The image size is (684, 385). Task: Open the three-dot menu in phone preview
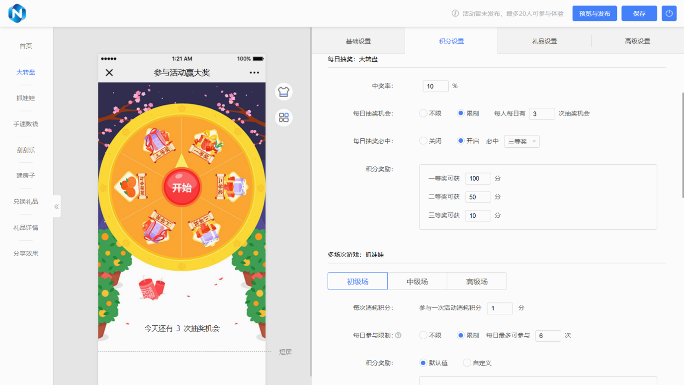[x=254, y=73]
